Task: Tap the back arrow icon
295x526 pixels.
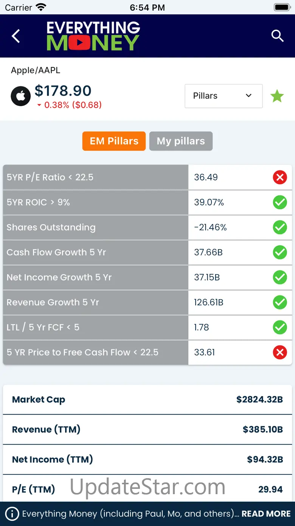Action: (16, 36)
